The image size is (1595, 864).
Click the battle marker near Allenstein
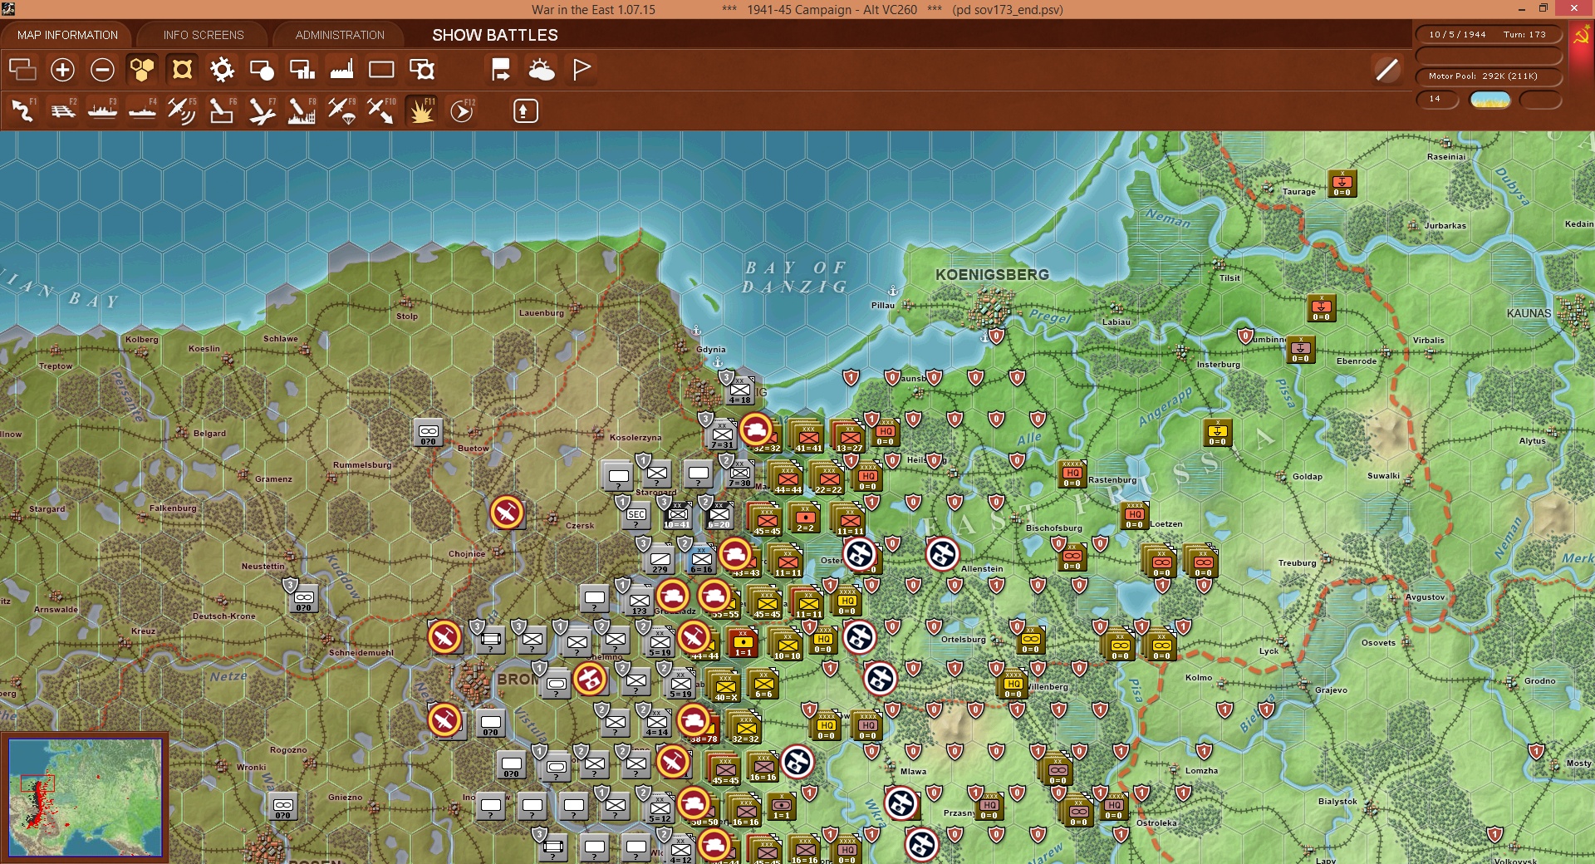[x=942, y=554]
